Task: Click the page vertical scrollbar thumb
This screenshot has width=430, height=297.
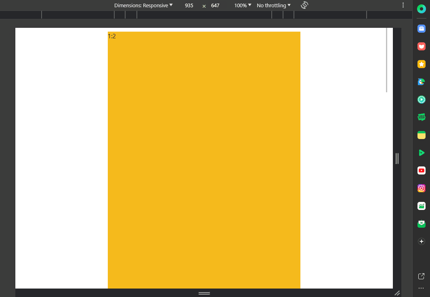Action: [386, 60]
